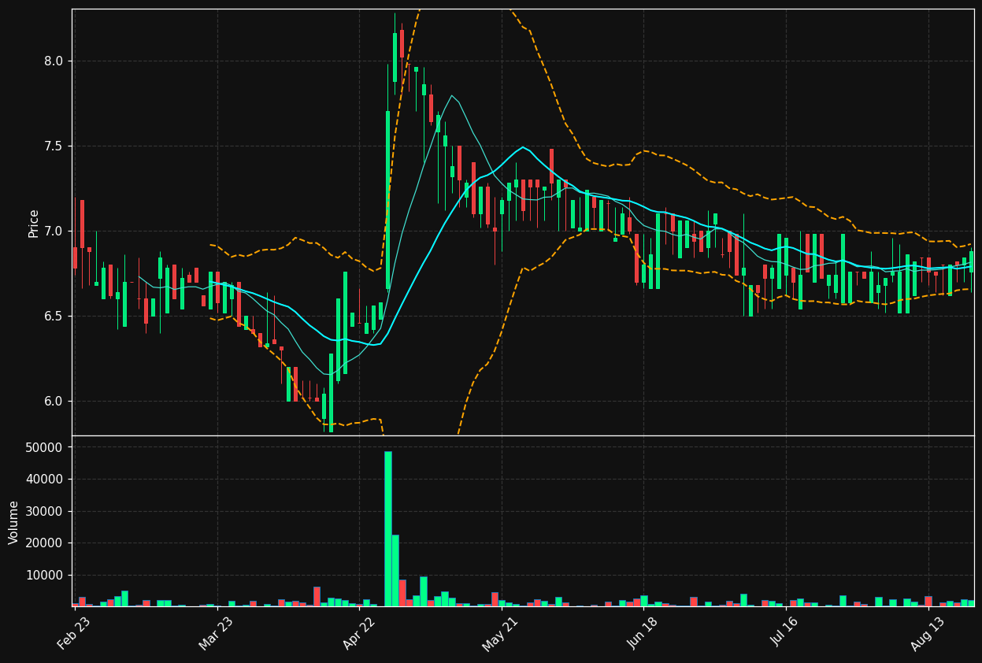The image size is (982, 663).
Task: Click the 8.0 price axis label
Action: (54, 61)
